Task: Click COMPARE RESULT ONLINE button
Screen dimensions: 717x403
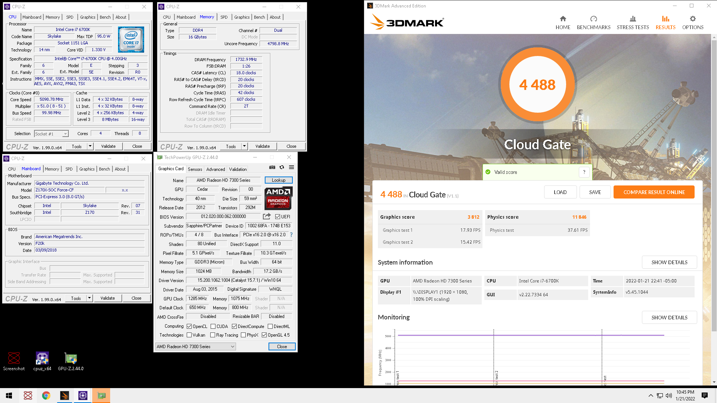Action: click(x=654, y=192)
